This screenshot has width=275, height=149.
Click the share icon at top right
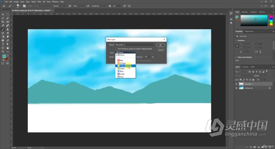pos(272,6)
